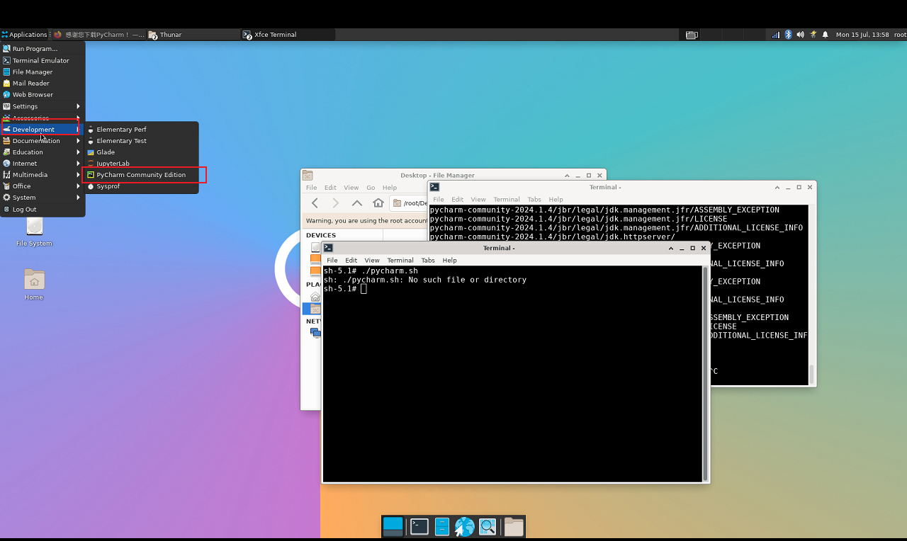Open the notification bell in the panel
907x541 pixels.
tap(825, 35)
